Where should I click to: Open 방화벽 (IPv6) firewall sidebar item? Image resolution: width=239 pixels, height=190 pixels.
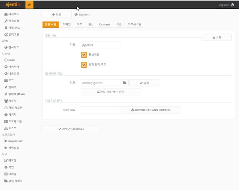14,94
